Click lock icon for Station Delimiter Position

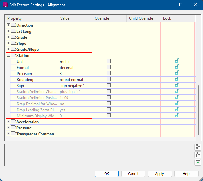point(177,97)
